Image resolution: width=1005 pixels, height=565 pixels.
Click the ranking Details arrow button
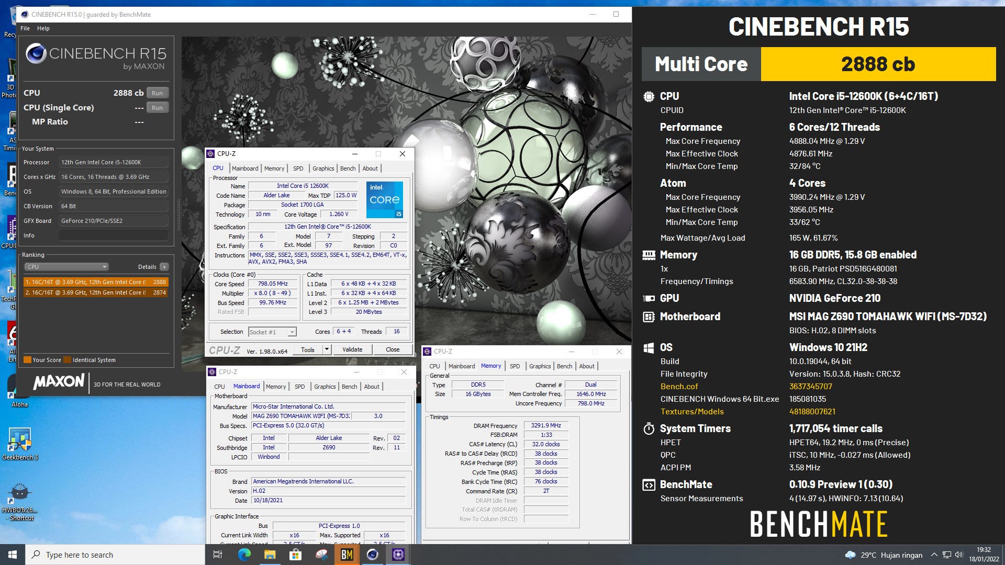pos(164,267)
